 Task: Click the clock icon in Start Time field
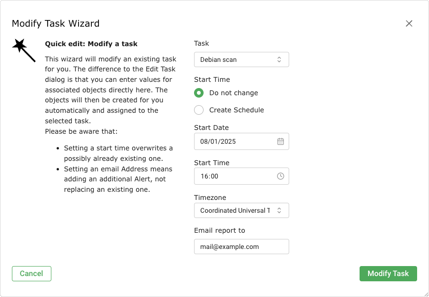pyautogui.click(x=281, y=176)
